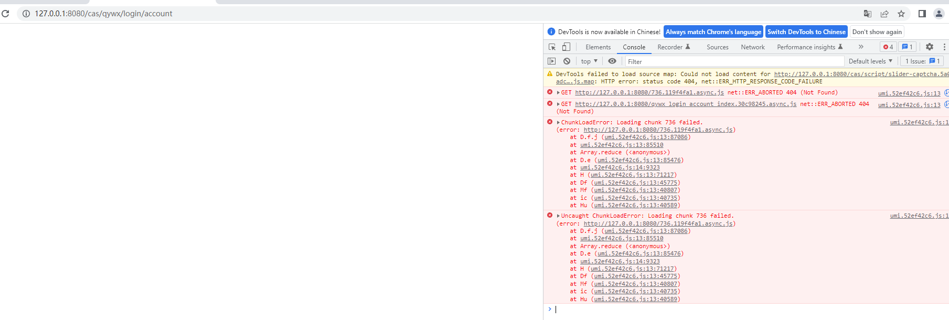949x320 pixels.
Task: Click the red 4 errors counter
Action: point(888,47)
